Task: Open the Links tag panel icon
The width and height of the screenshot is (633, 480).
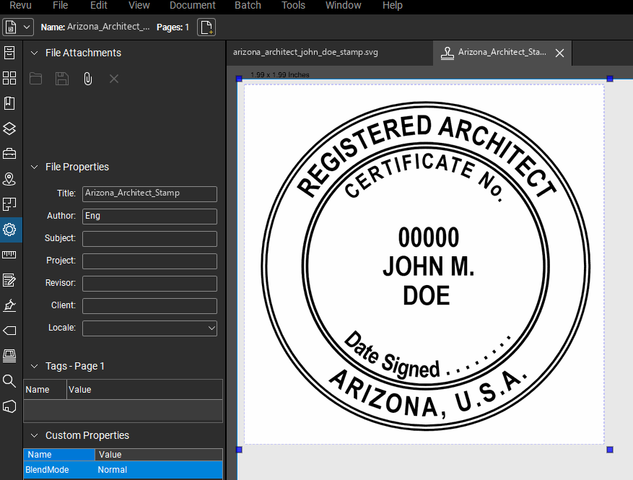Action: click(x=9, y=331)
